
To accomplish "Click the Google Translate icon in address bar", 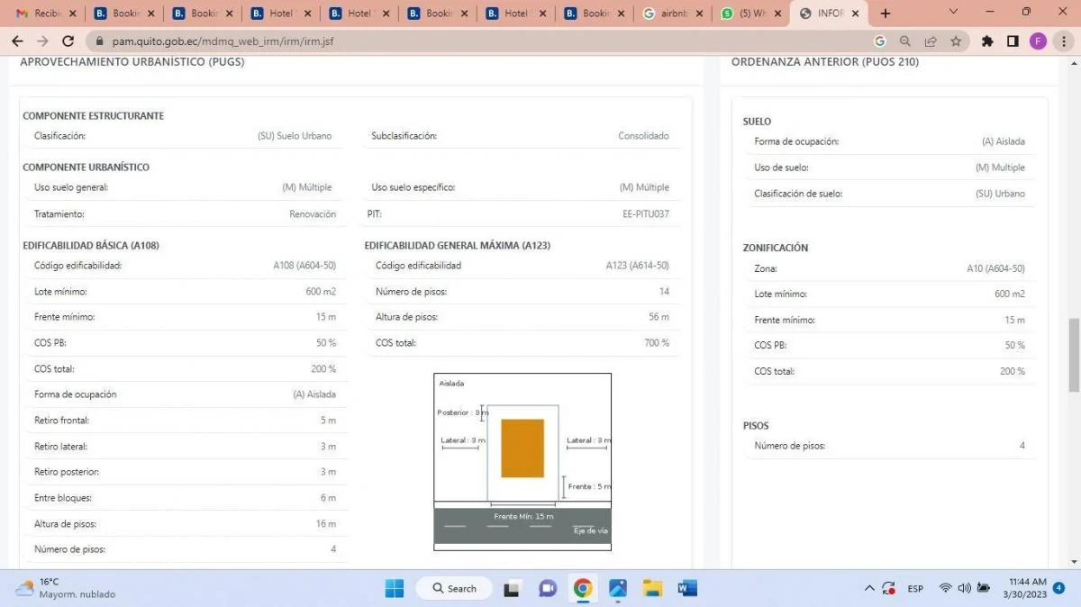I will click(880, 41).
